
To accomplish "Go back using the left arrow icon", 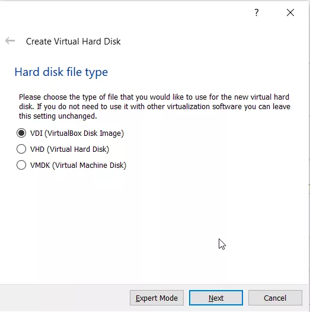I will (x=10, y=41).
